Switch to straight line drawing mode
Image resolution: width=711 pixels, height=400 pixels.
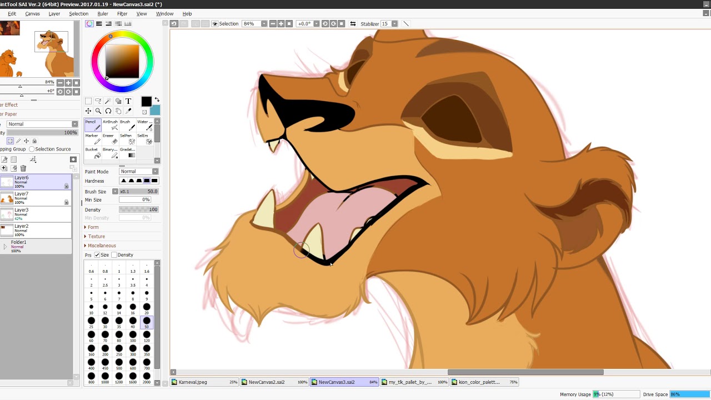pos(405,24)
